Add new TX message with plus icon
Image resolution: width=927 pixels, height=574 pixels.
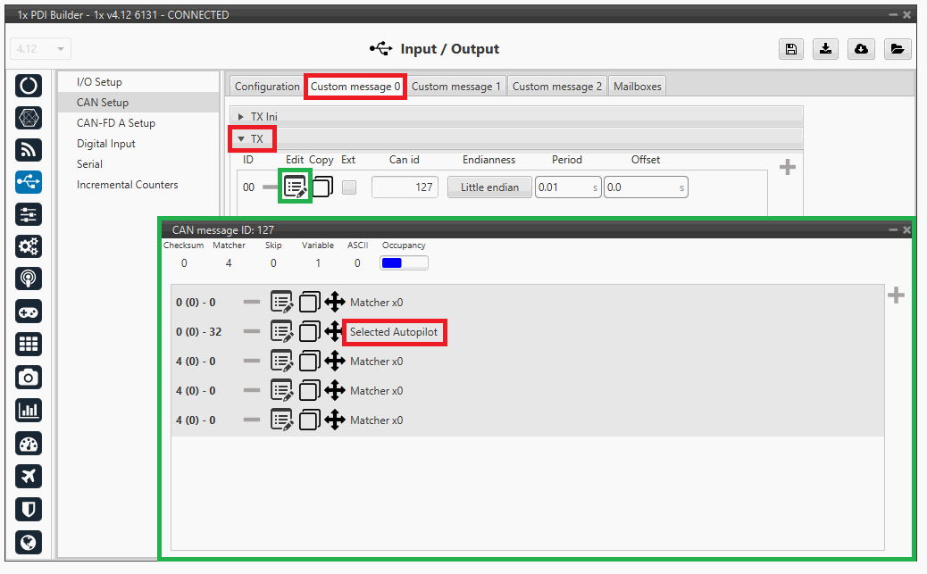click(787, 167)
